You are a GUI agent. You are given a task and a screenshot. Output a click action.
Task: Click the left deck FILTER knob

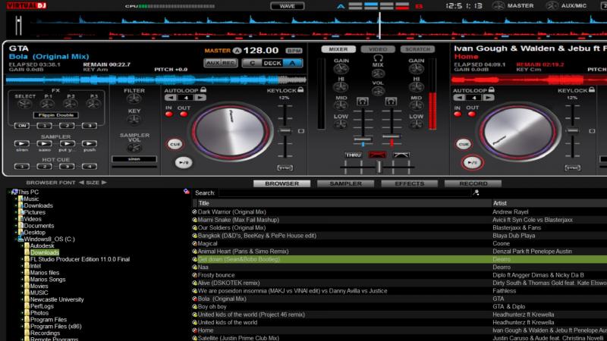[x=134, y=99]
